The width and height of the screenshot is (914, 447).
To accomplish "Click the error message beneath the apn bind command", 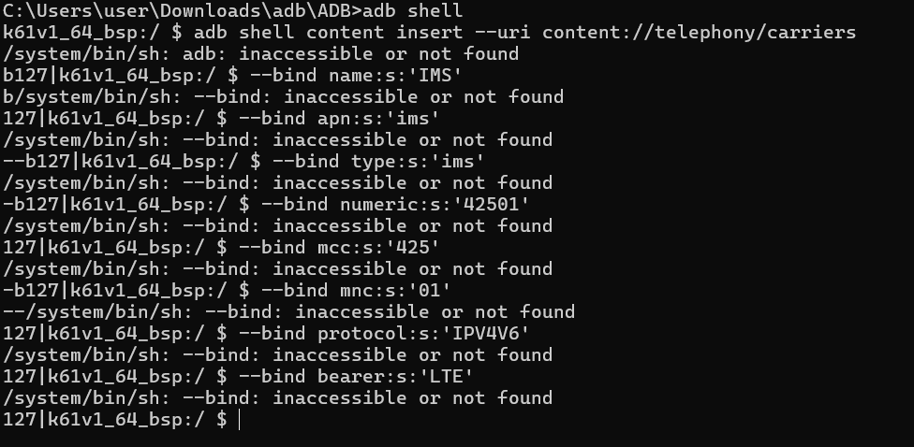I will [x=277, y=139].
